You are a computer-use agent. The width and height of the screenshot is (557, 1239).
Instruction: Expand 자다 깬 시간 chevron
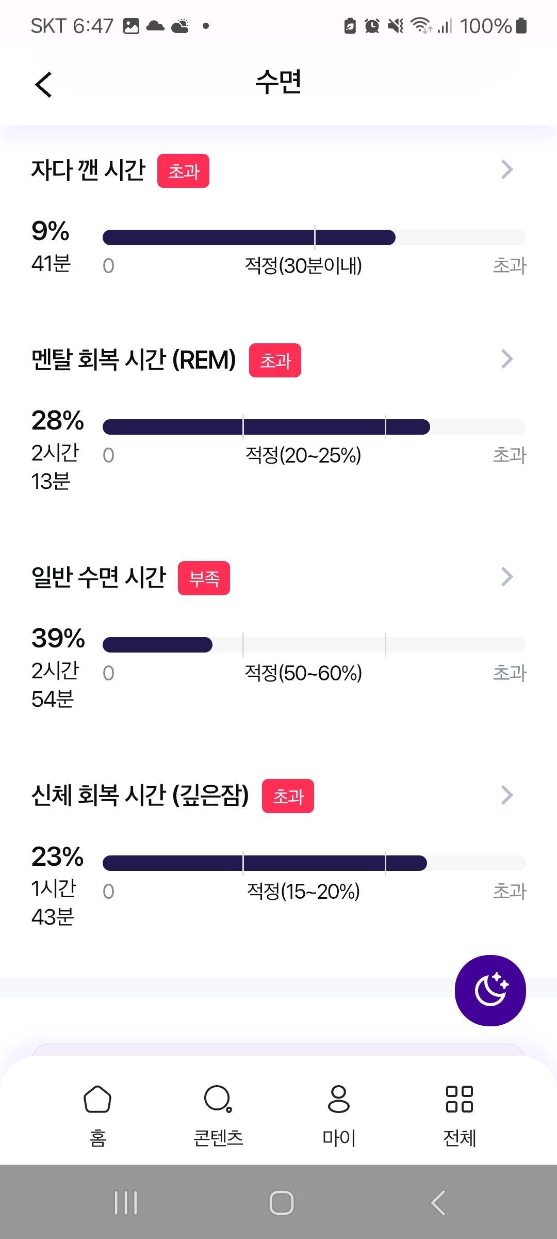pos(507,169)
